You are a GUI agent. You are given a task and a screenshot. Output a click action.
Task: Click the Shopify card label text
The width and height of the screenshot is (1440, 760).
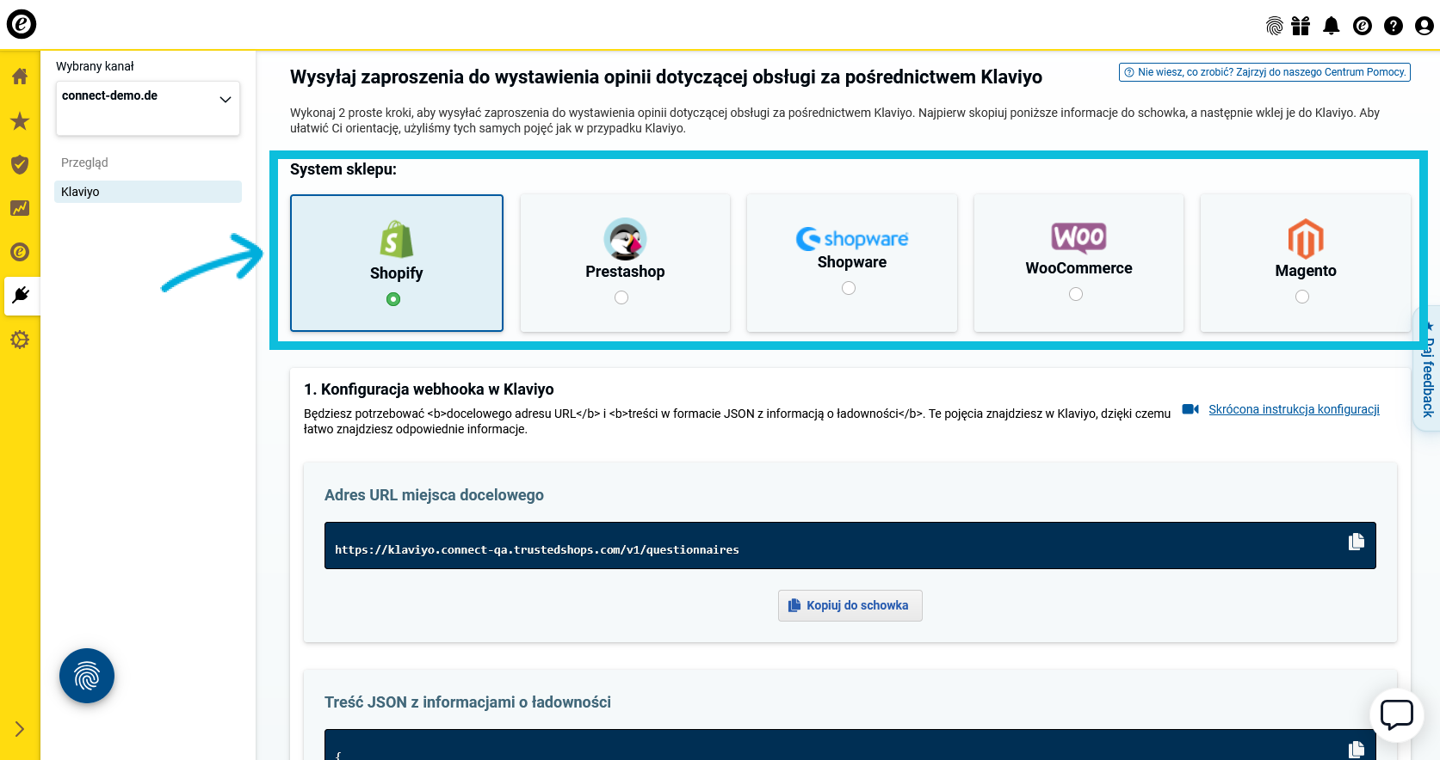point(397,273)
